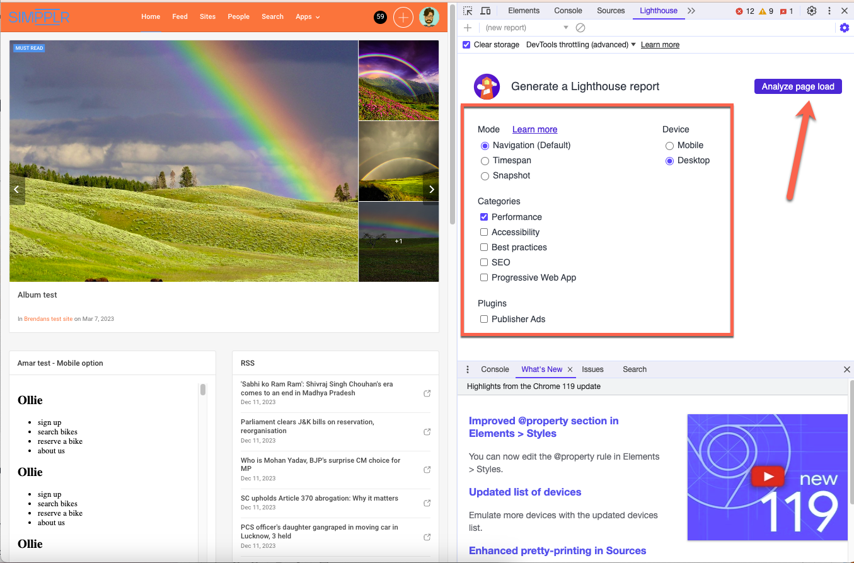Open Lighthouse settings gear icon
The width and height of the screenshot is (854, 563).
pos(845,28)
